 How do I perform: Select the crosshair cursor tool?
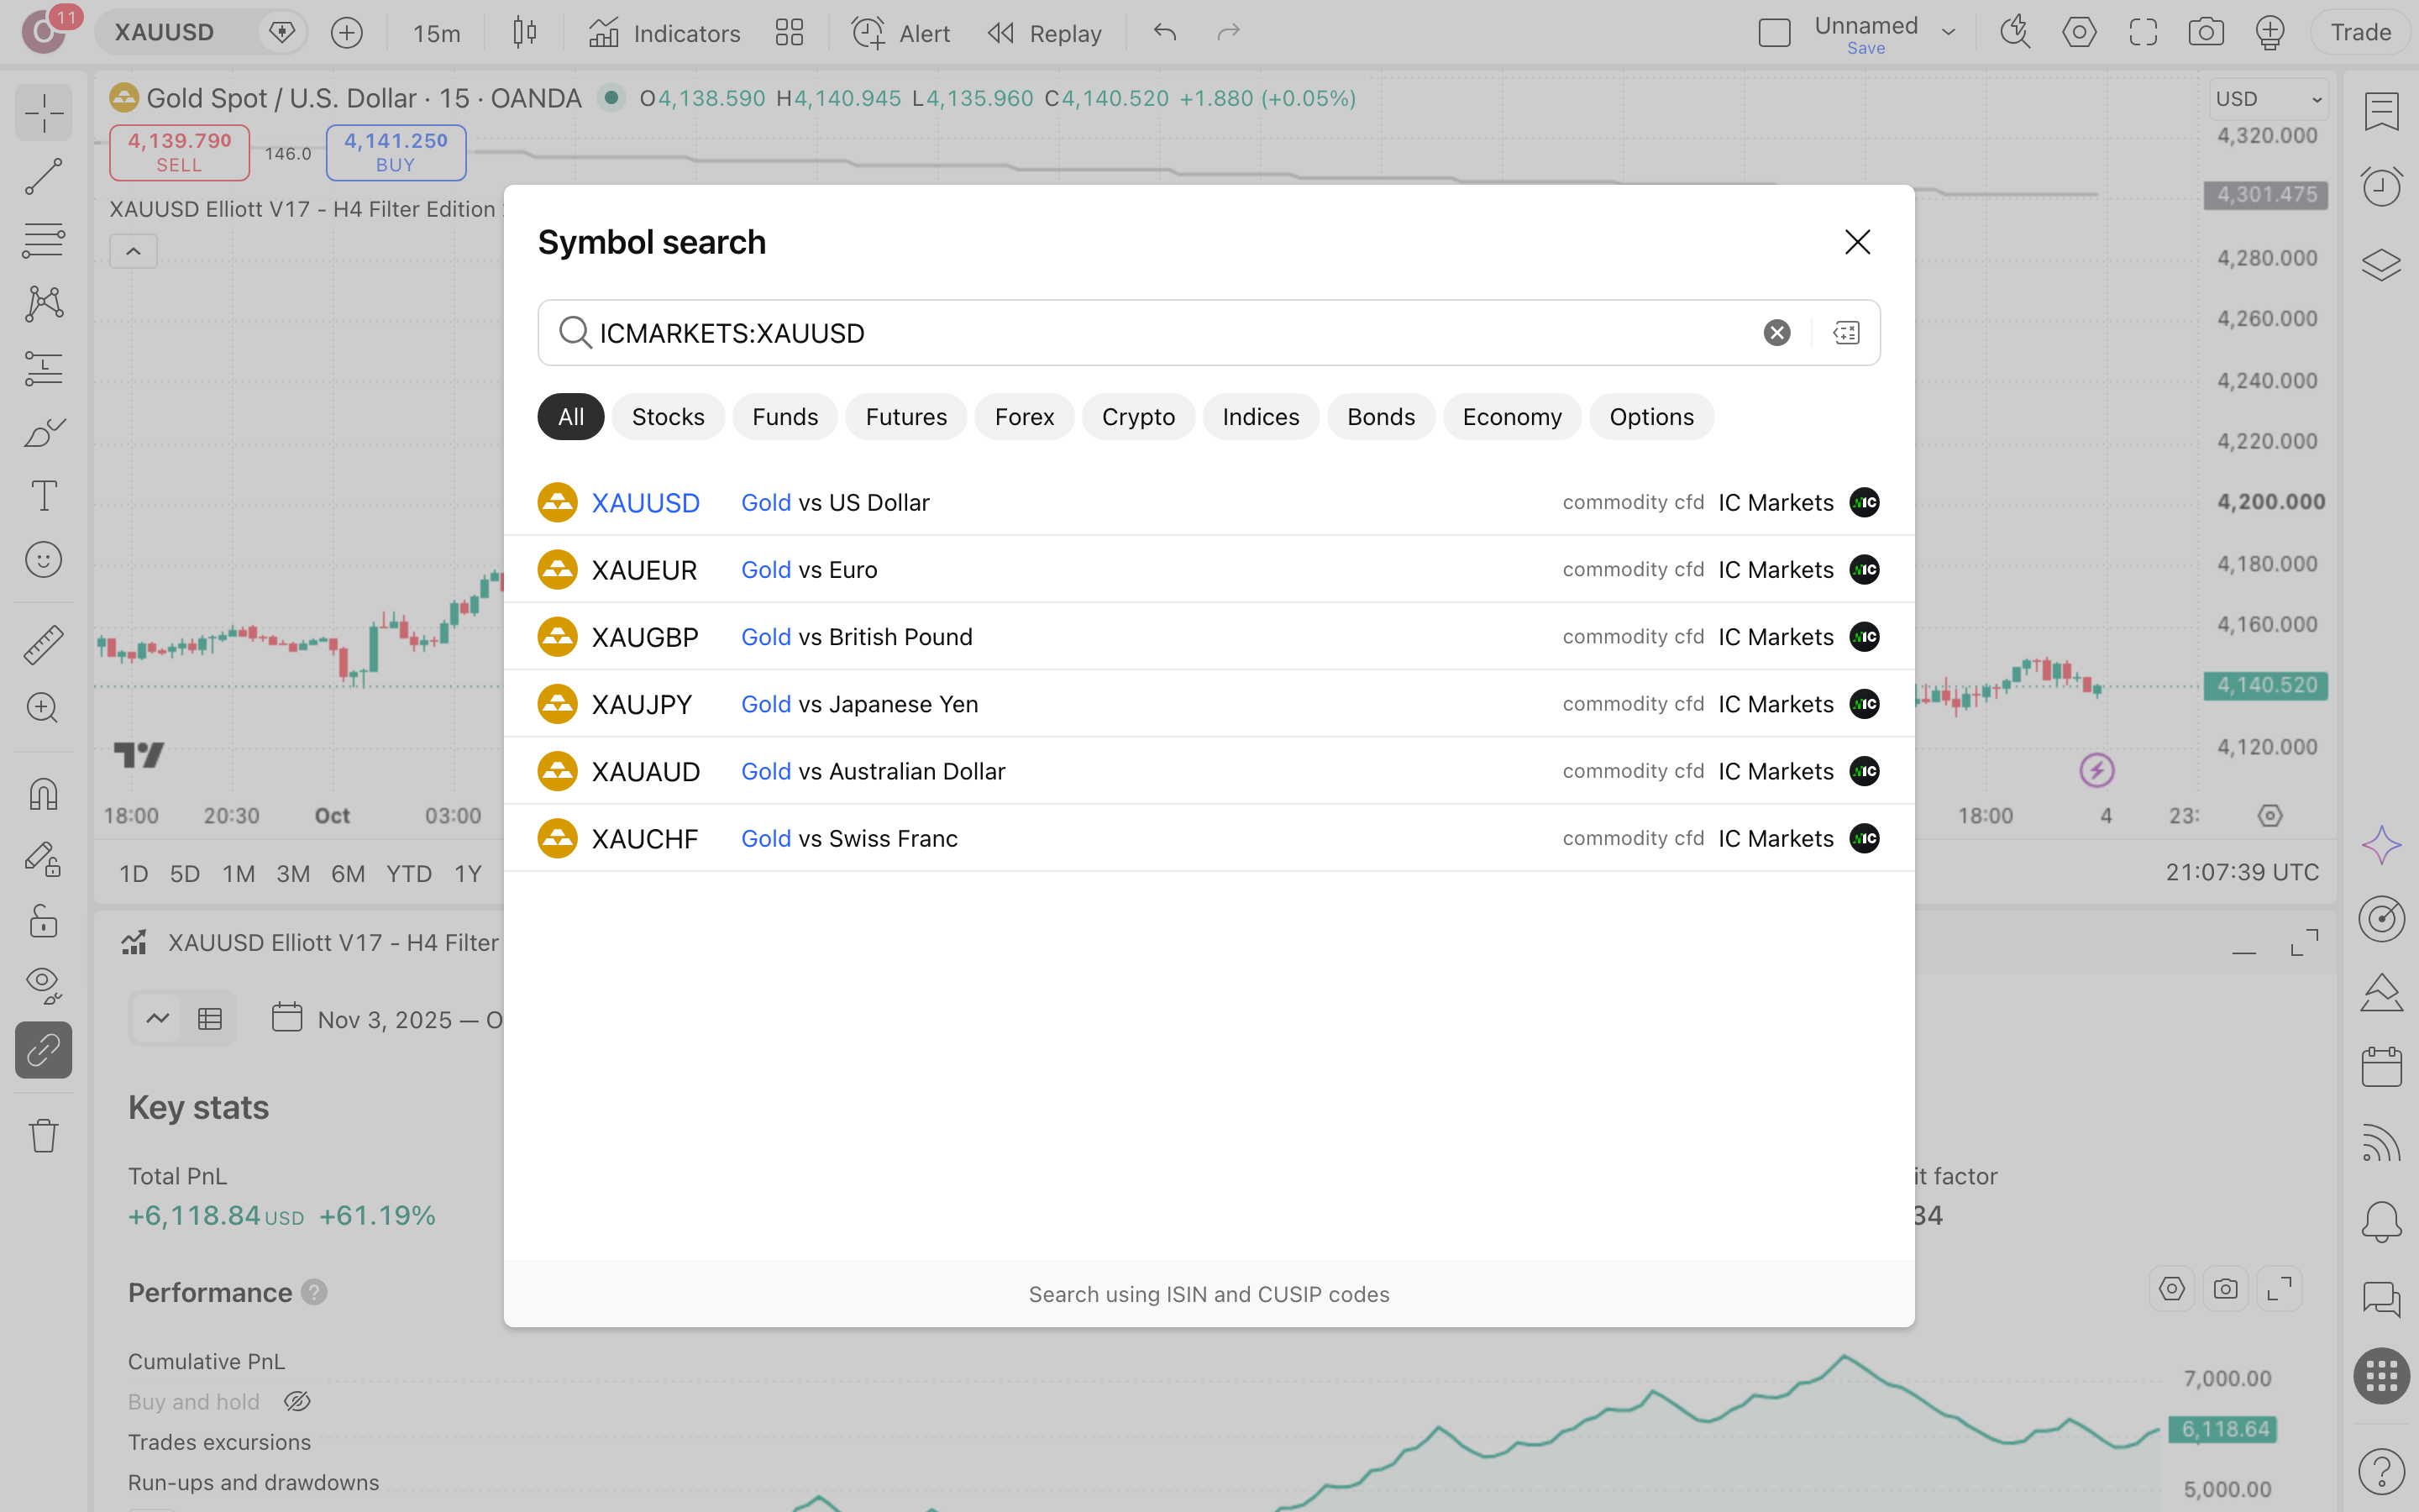43,113
